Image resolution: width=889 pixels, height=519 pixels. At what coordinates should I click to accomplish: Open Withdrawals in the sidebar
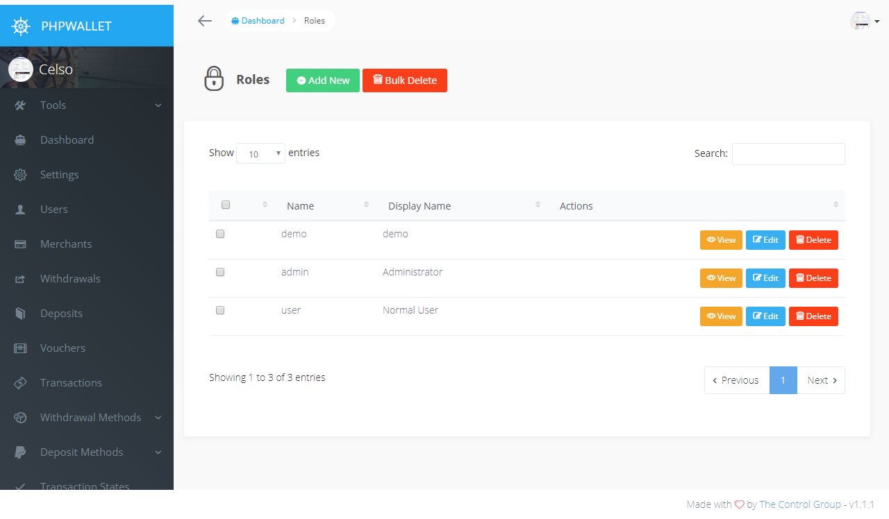[70, 279]
